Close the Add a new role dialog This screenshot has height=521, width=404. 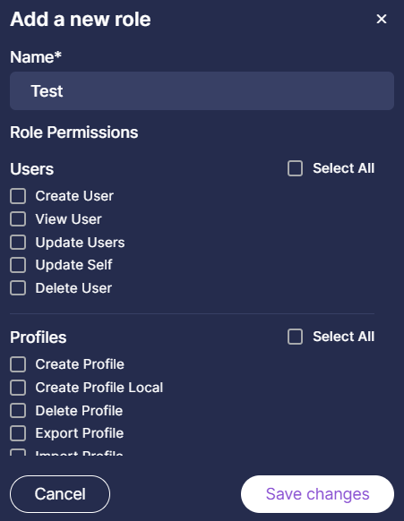coord(382,19)
